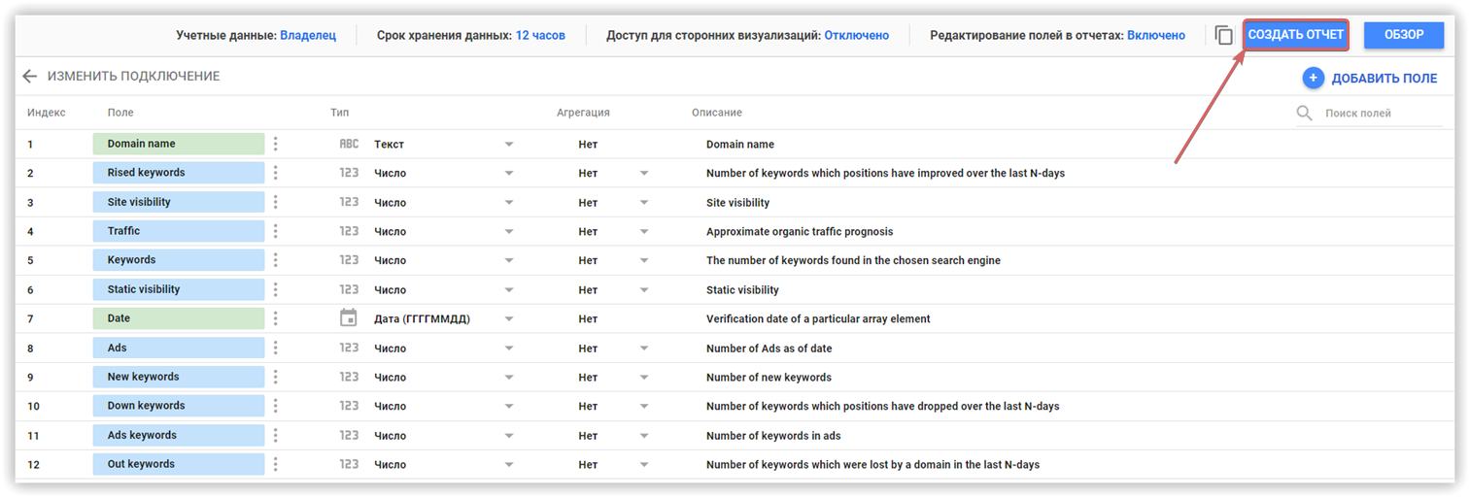Click the Тип column header
The height and width of the screenshot is (498, 1470).
[x=339, y=113]
